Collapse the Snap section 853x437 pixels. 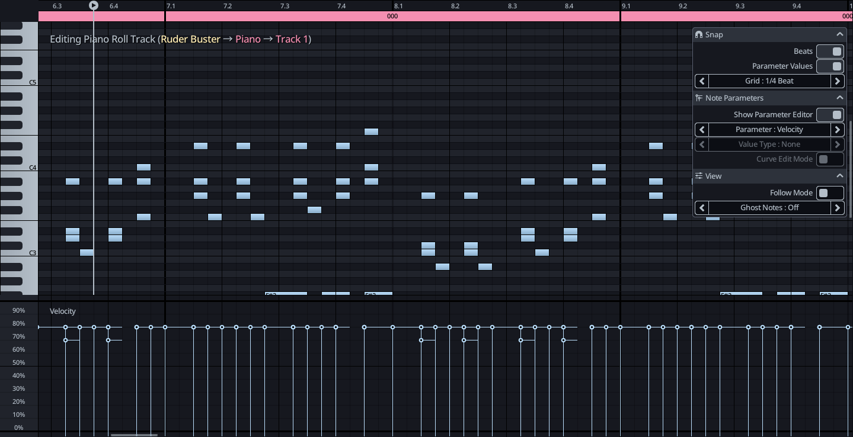tap(839, 35)
